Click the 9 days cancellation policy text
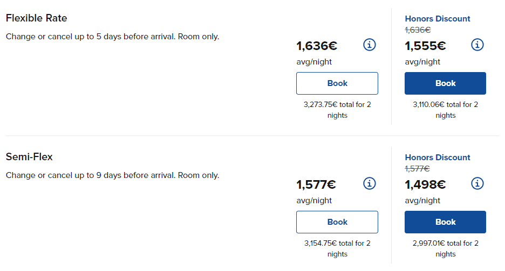Viewport: 505px width, 271px height. [112, 175]
